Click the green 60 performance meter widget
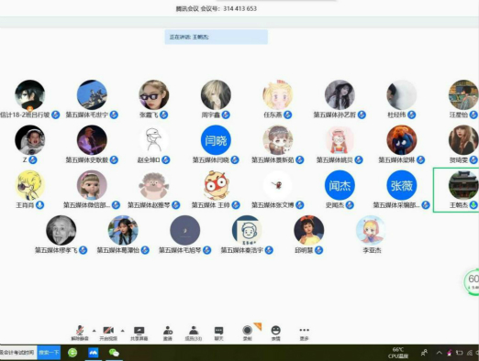The height and width of the screenshot is (361, 479). point(472,281)
